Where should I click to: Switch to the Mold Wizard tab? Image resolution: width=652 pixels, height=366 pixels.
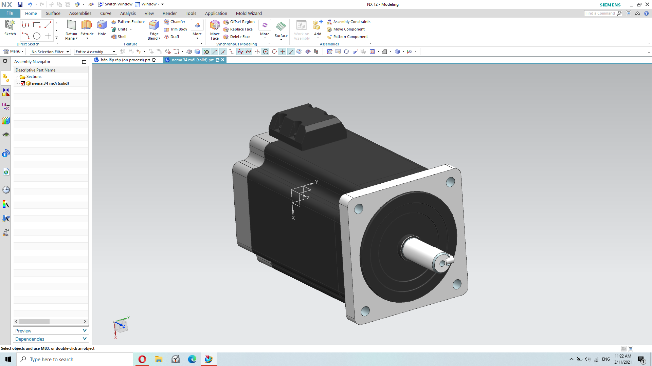249,13
